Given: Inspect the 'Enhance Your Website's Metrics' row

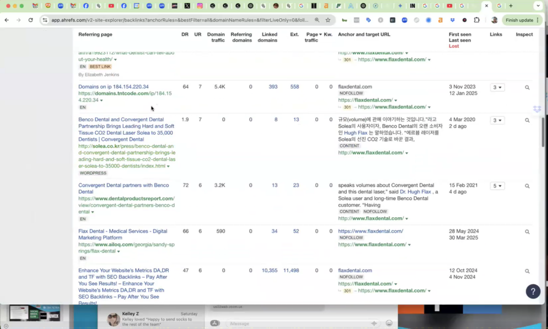Looking at the screenshot, I should pos(527,271).
